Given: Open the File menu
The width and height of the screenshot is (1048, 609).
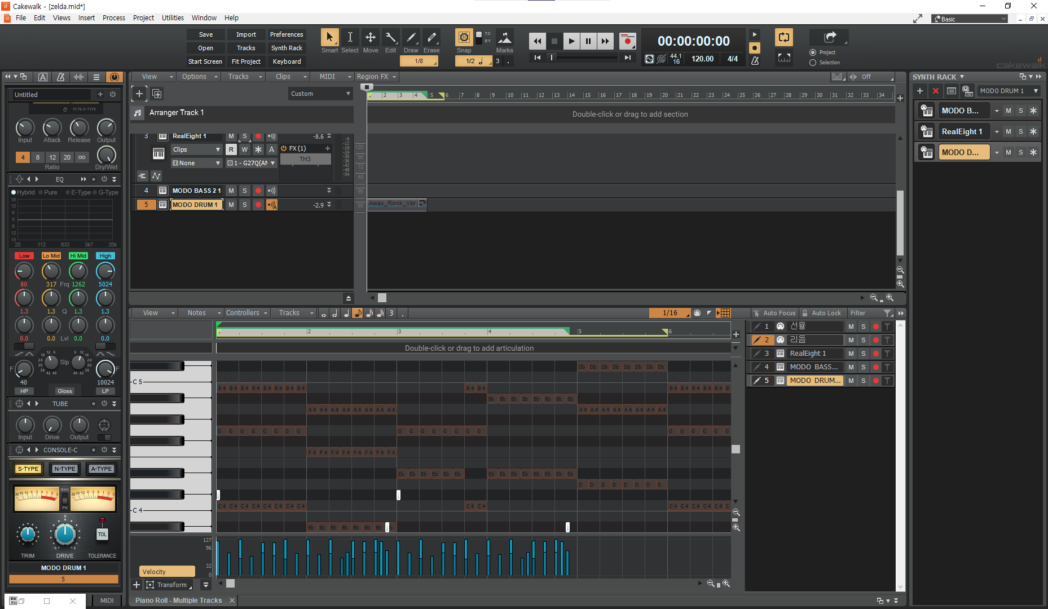Looking at the screenshot, I should tap(21, 18).
